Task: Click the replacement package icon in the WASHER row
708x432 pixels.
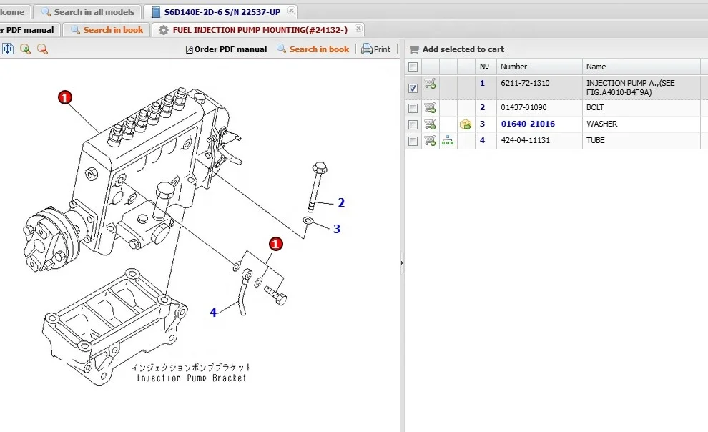Action: point(466,124)
